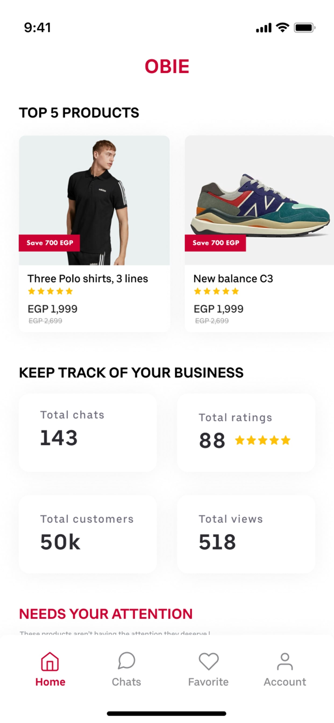Open the Total chats card
The height and width of the screenshot is (723, 334).
88,432
